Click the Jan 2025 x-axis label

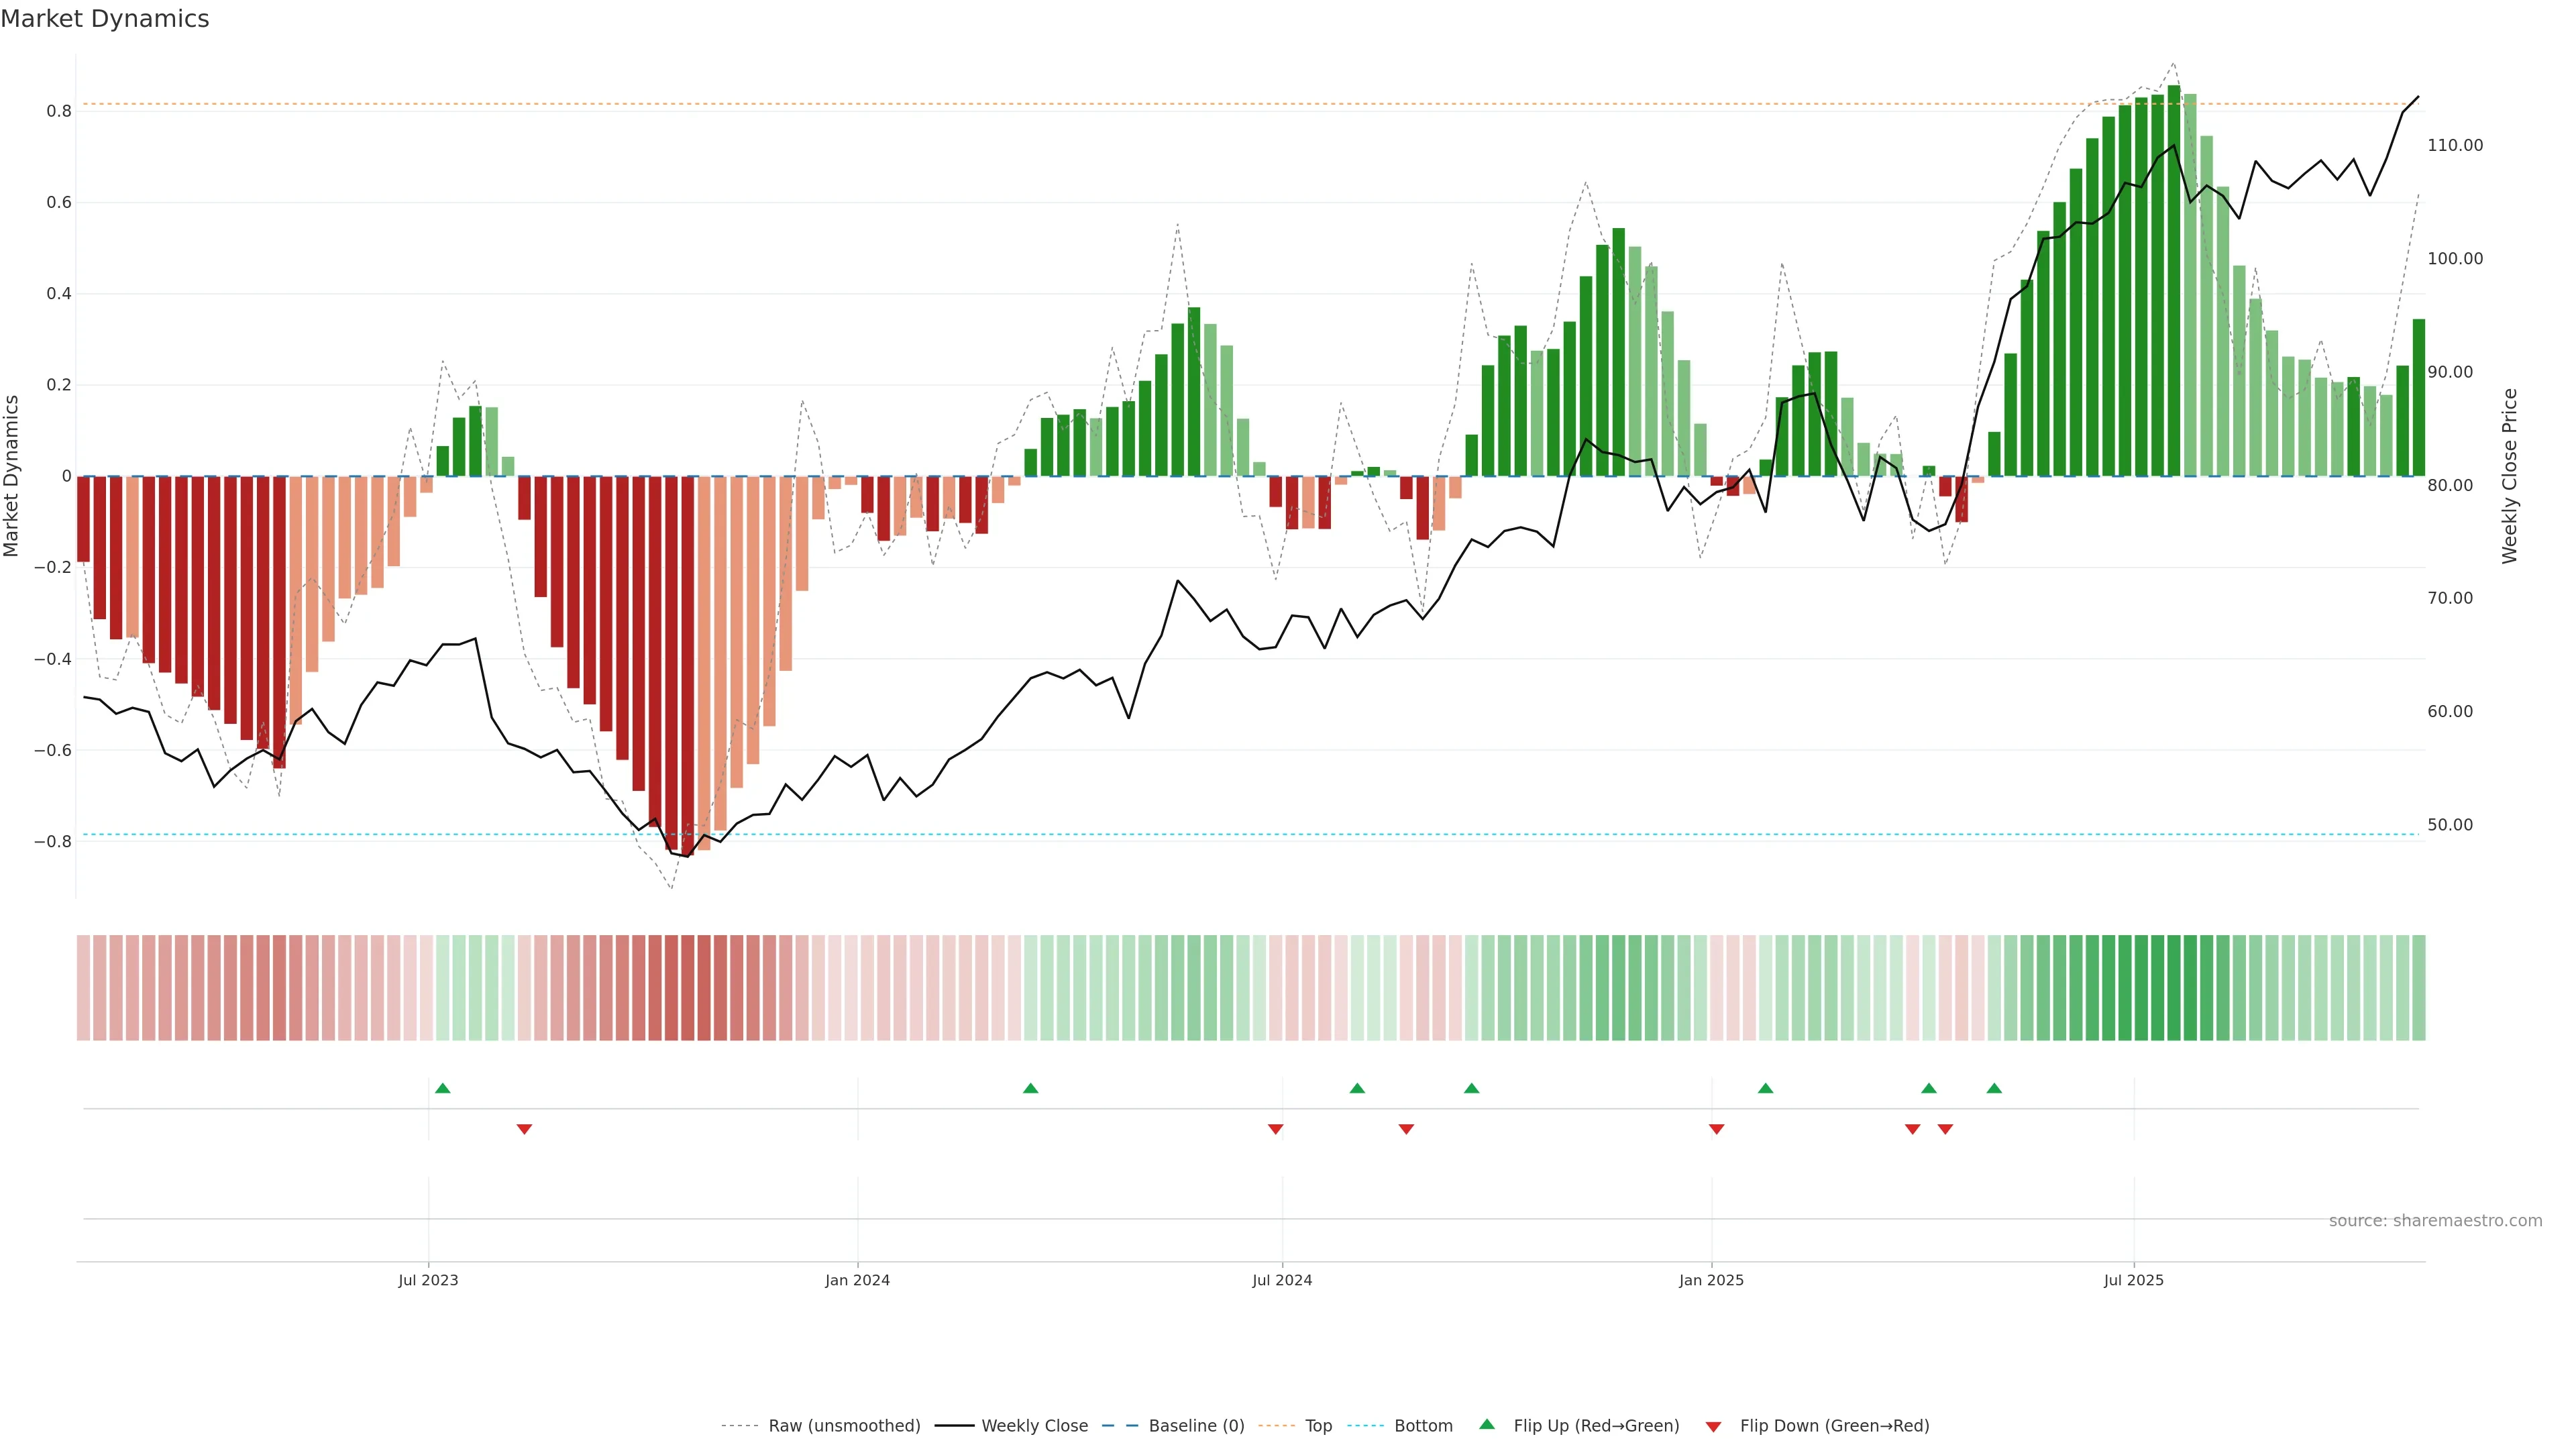click(1711, 1280)
